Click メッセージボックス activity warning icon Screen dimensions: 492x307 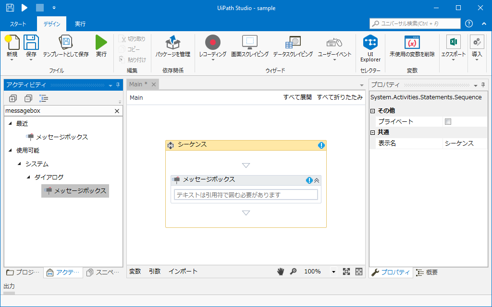[x=309, y=180]
